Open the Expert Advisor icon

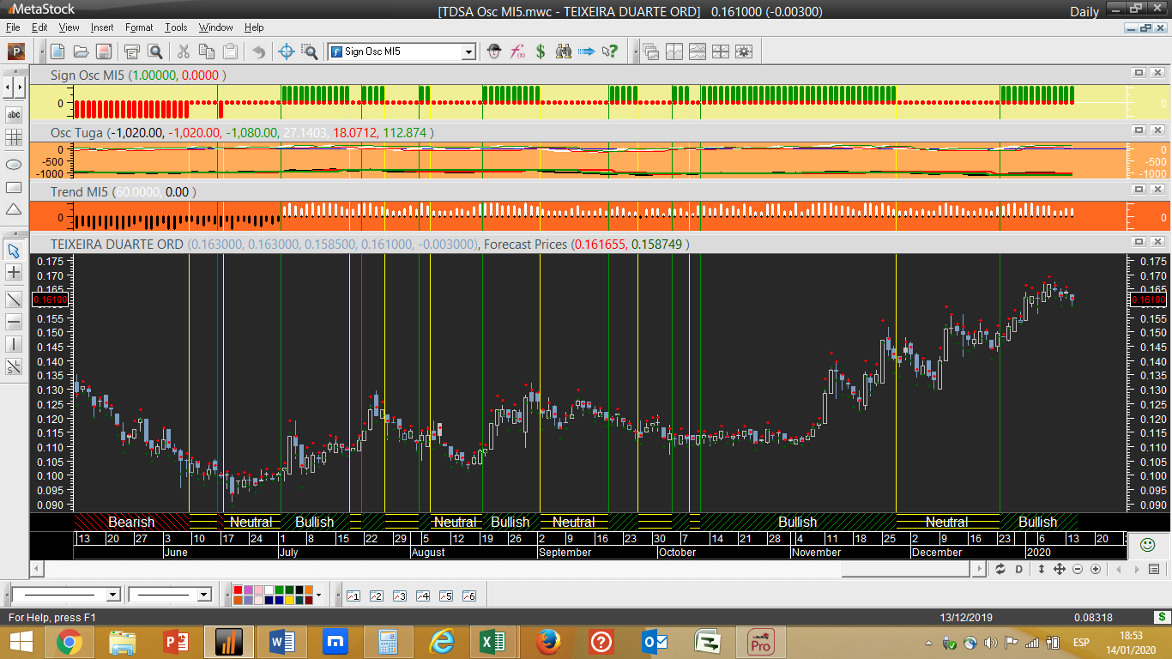[493, 51]
